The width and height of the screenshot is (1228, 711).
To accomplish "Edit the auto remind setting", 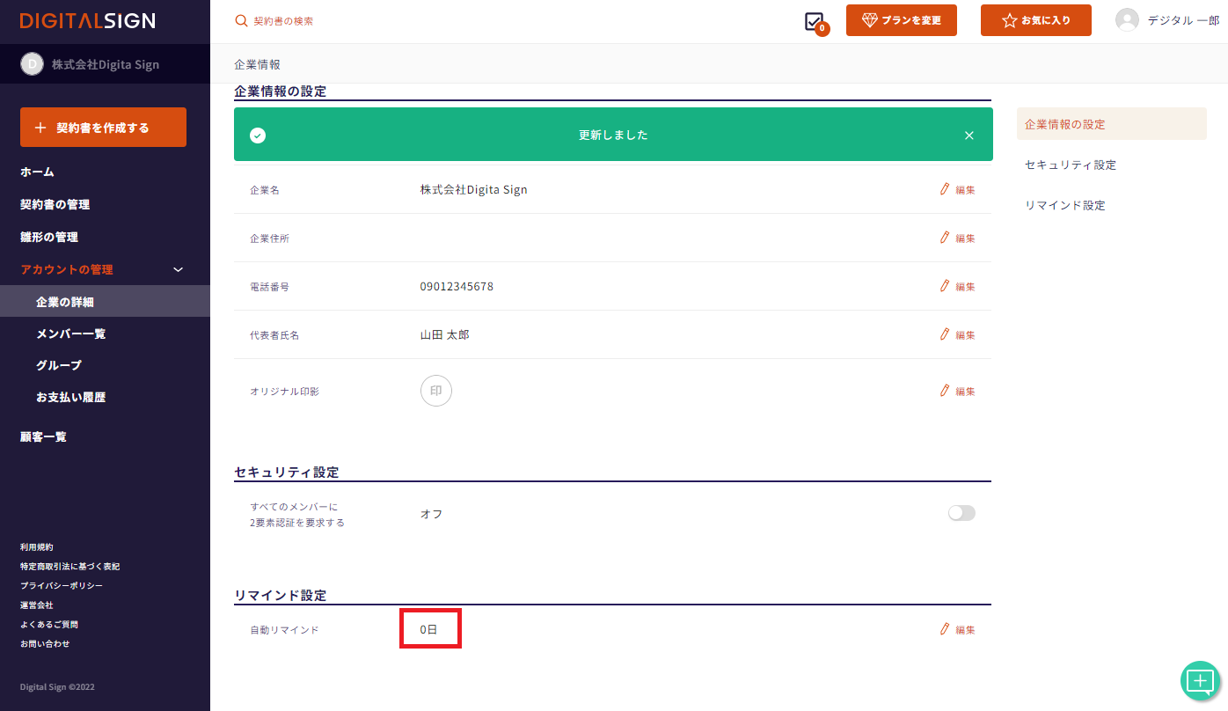I will coord(957,629).
